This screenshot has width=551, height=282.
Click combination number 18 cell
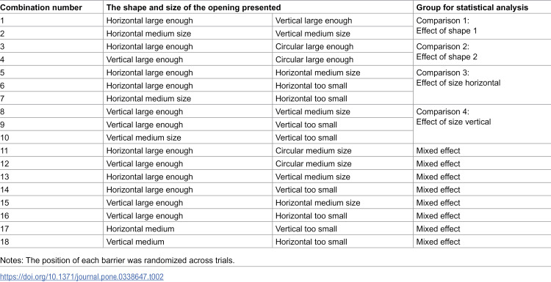(51, 242)
